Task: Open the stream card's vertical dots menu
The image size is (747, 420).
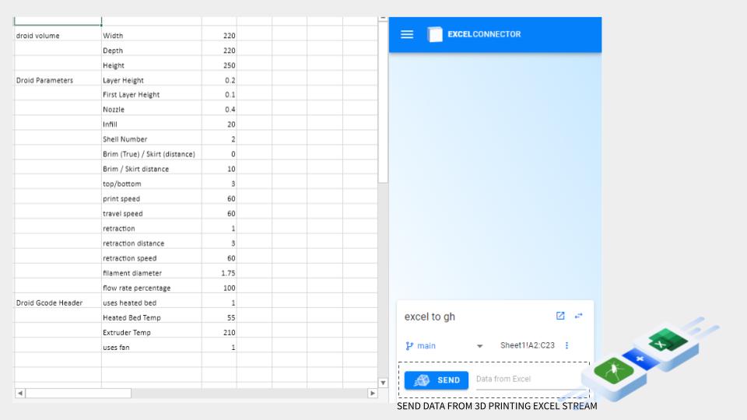Action: tap(567, 345)
